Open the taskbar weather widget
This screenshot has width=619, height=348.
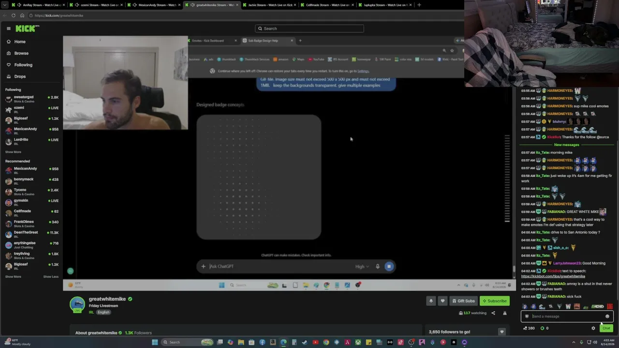click(x=17, y=342)
